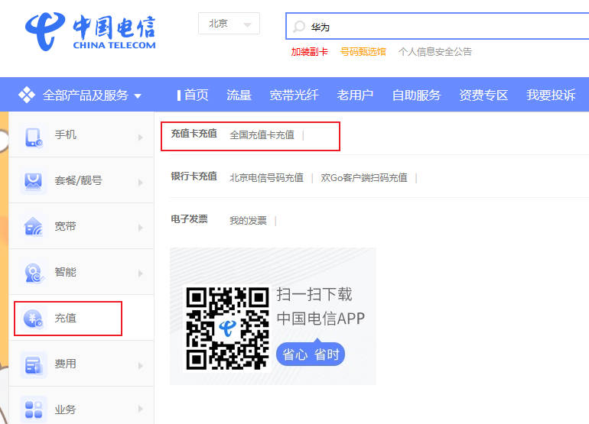The width and height of the screenshot is (589, 424).
Task: Click 欢Go客户端扫码充值 link
Action: click(364, 177)
